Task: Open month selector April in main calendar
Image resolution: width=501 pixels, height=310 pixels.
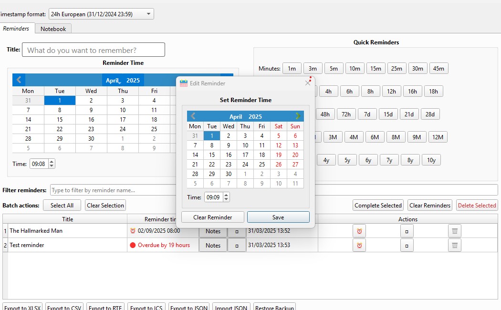Action: [x=113, y=81]
